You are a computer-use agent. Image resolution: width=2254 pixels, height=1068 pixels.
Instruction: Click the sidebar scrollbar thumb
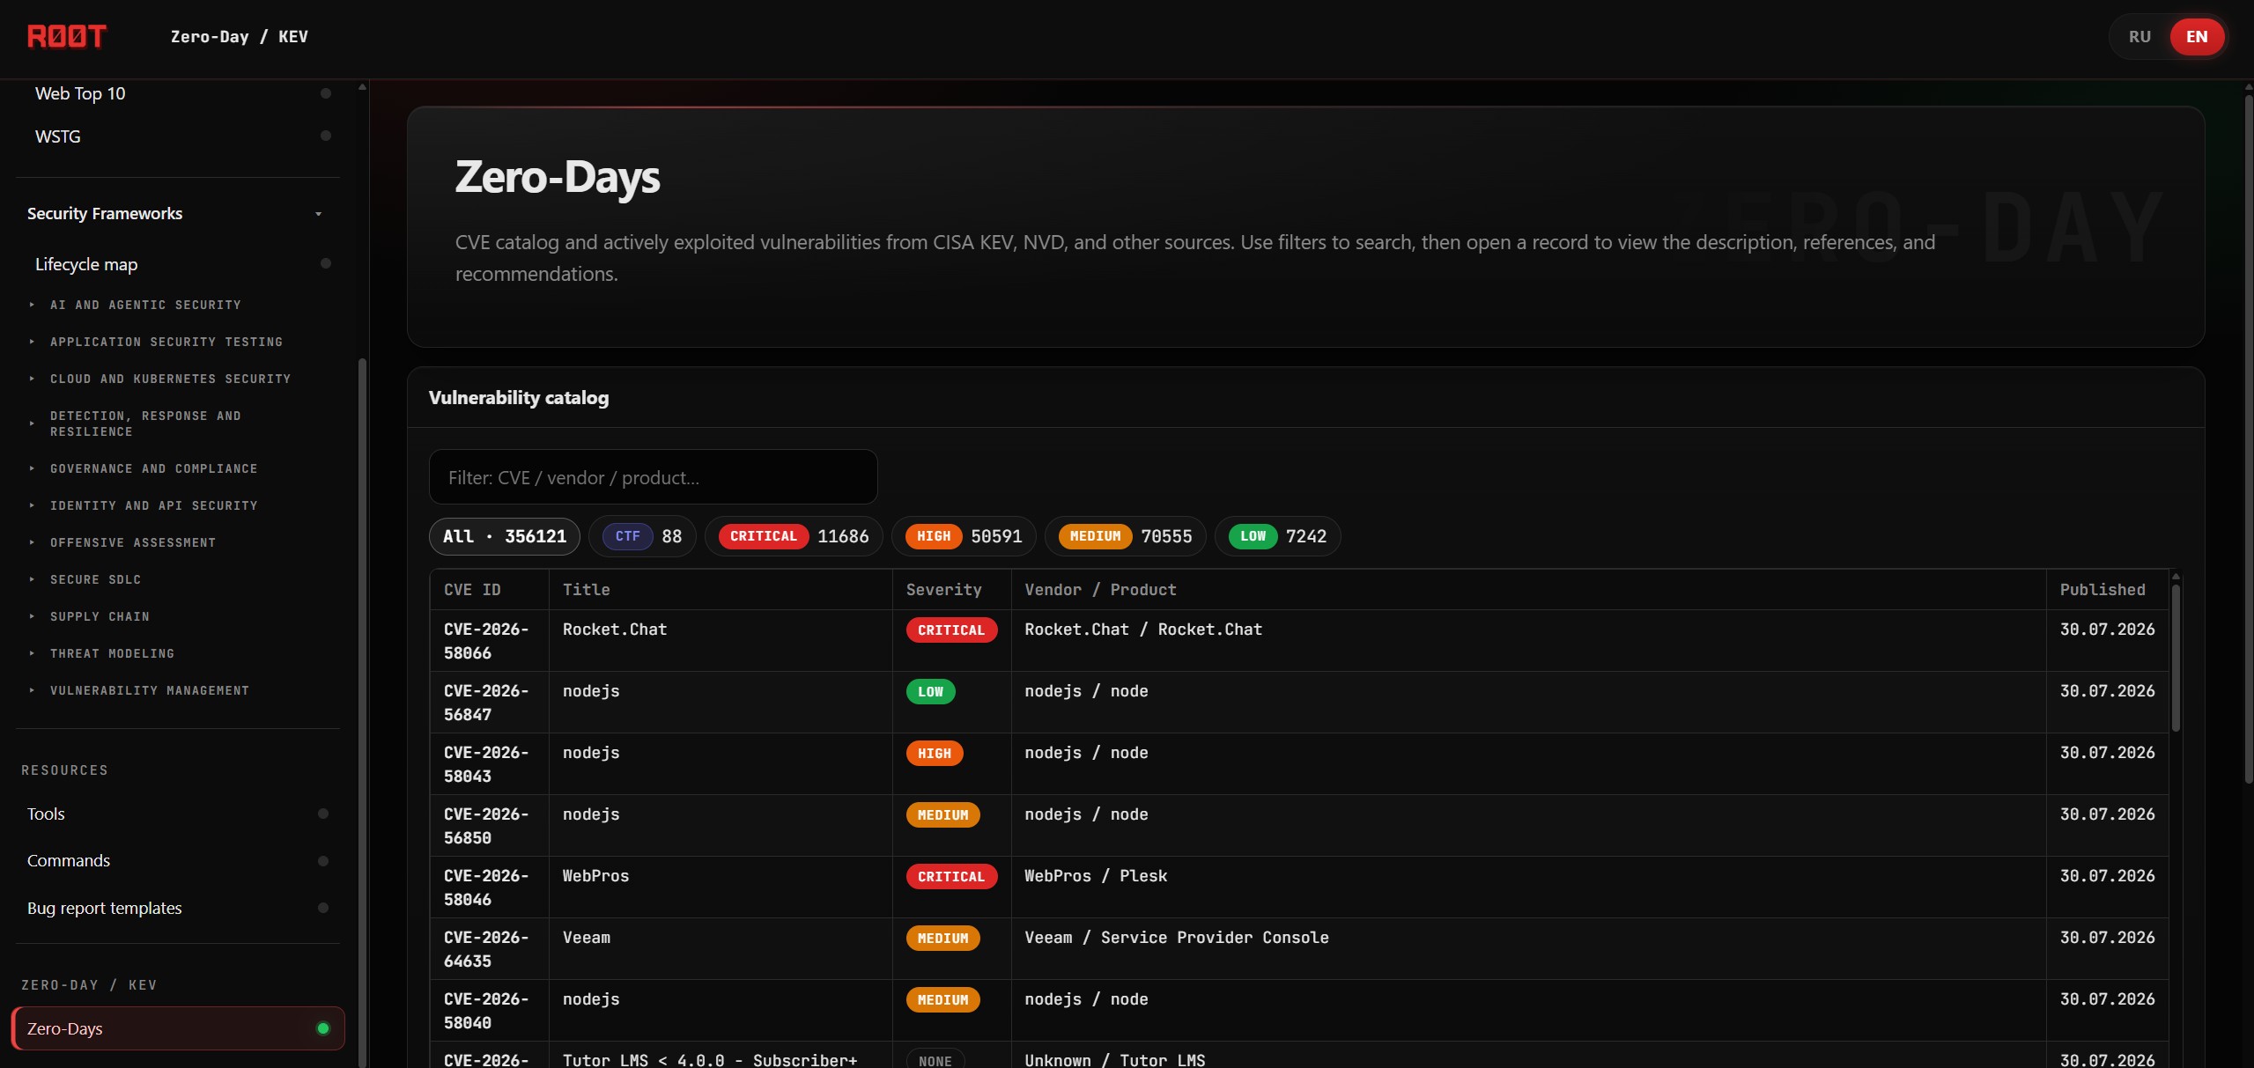click(x=362, y=713)
